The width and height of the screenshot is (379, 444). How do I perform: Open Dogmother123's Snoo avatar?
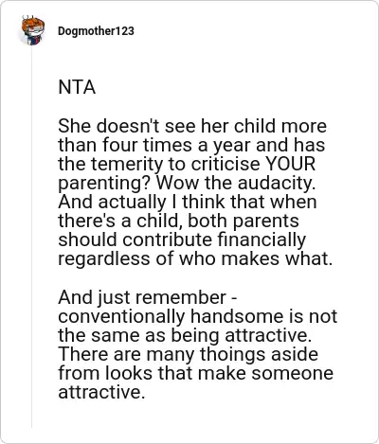click(x=32, y=30)
